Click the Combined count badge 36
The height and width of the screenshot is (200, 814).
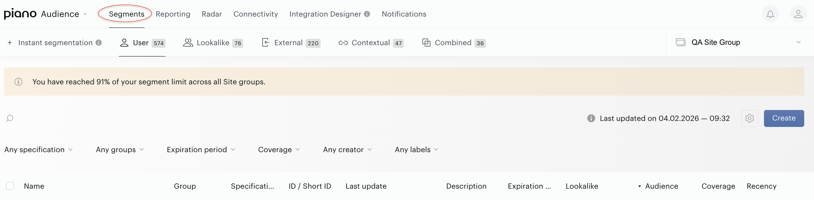click(480, 43)
